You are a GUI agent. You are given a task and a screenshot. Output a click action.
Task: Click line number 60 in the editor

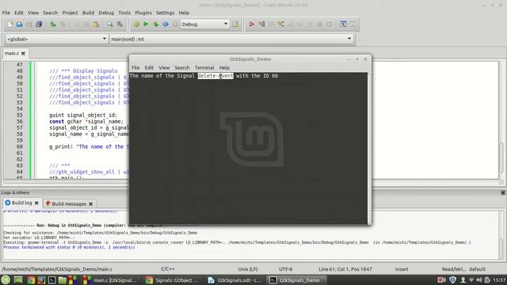(19, 146)
